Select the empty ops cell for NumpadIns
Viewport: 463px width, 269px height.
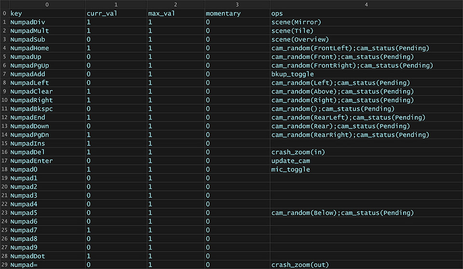tap(366, 143)
